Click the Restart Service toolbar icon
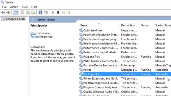The width and height of the screenshot is (171, 96). click(x=69, y=13)
